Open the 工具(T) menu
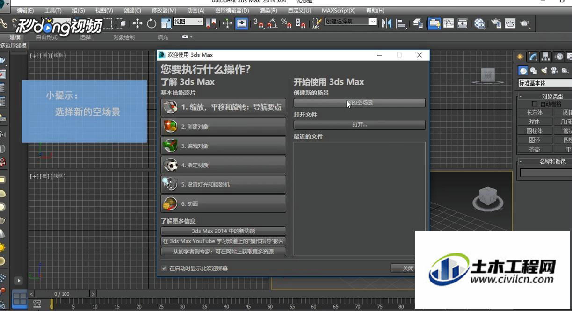Viewport: 572px width, 311px height. click(x=53, y=10)
